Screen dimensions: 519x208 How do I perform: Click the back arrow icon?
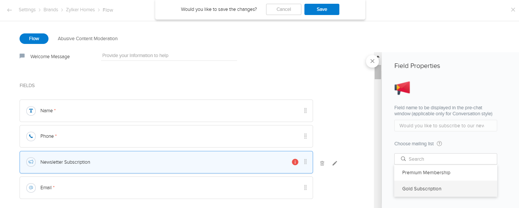(9, 10)
